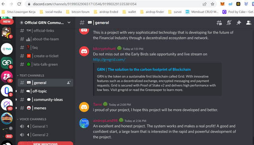Open the Membuat CRUD bookmark

coord(202,12)
